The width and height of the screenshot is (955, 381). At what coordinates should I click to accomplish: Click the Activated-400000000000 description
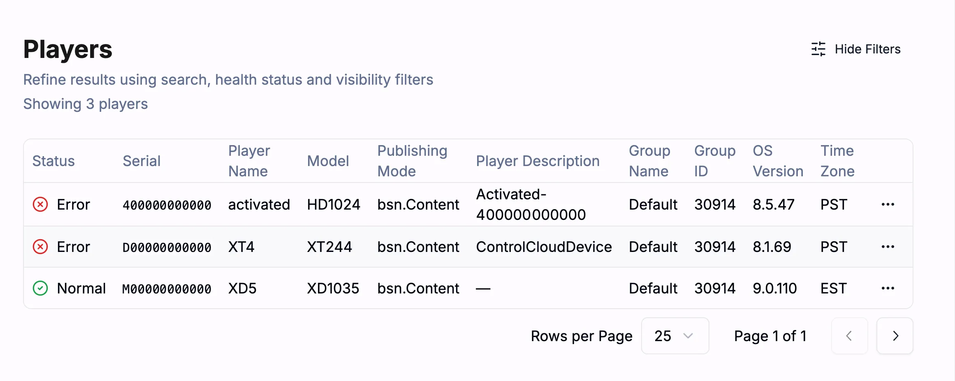[x=531, y=204]
